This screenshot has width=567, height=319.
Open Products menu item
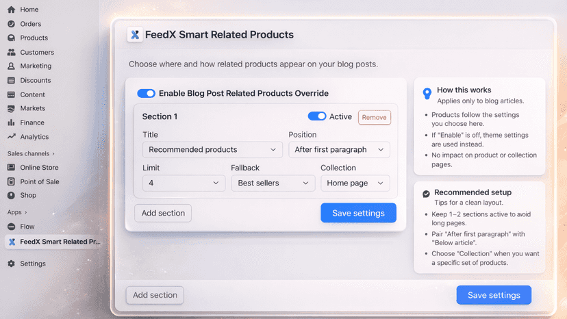tap(34, 38)
